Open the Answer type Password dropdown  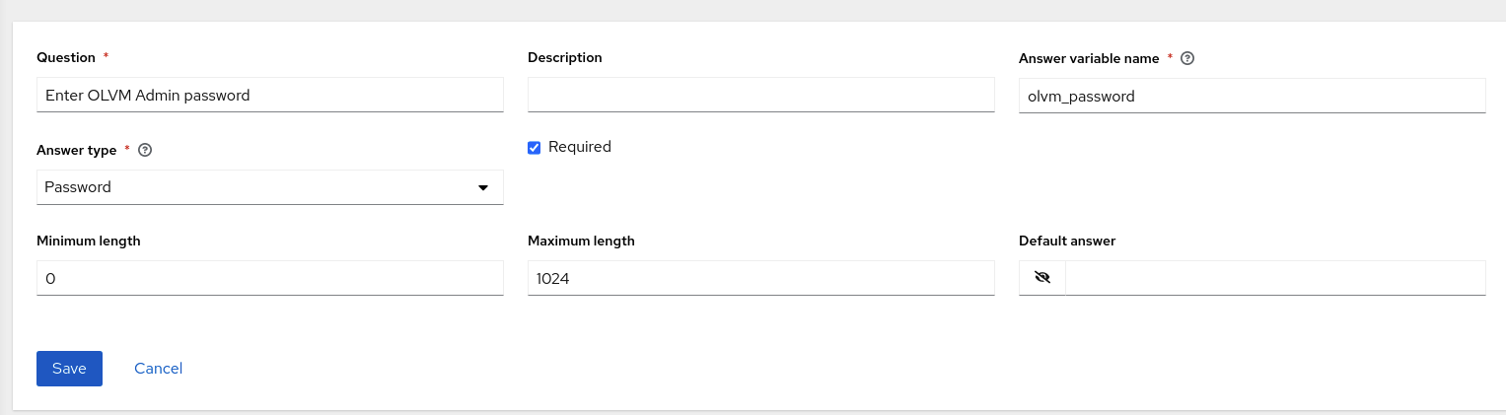pos(270,187)
